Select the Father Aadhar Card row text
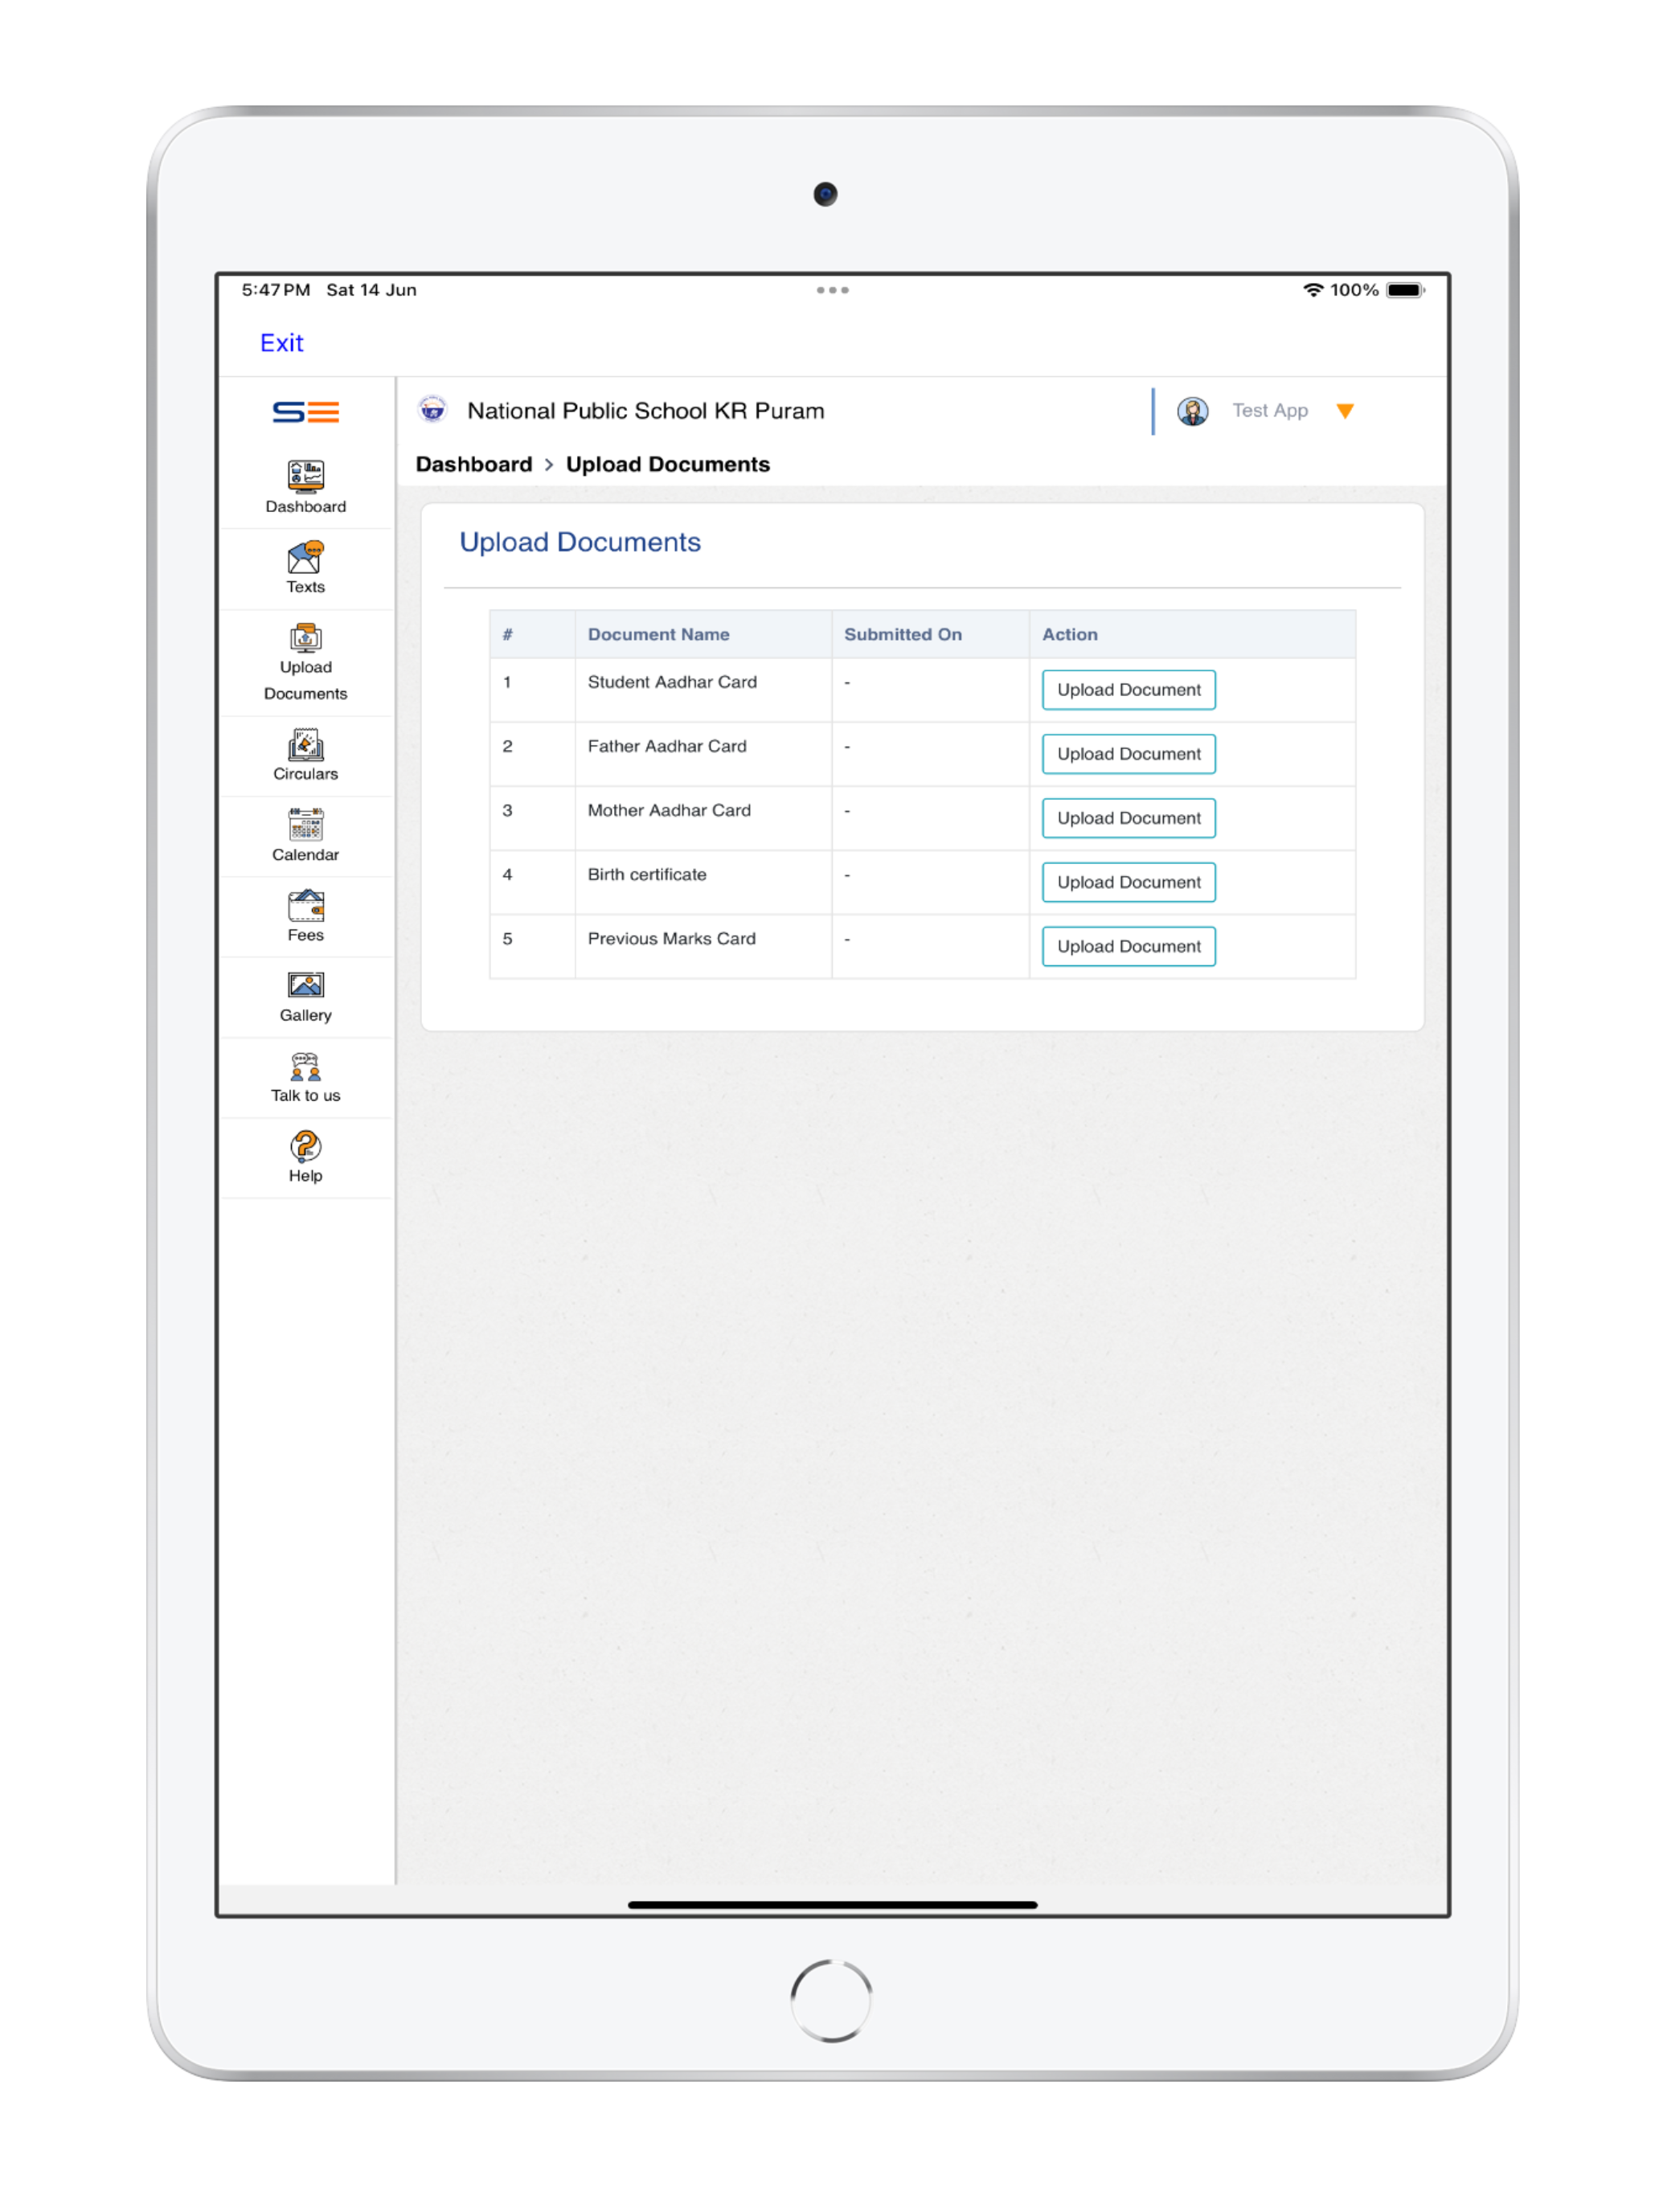 pos(667,746)
